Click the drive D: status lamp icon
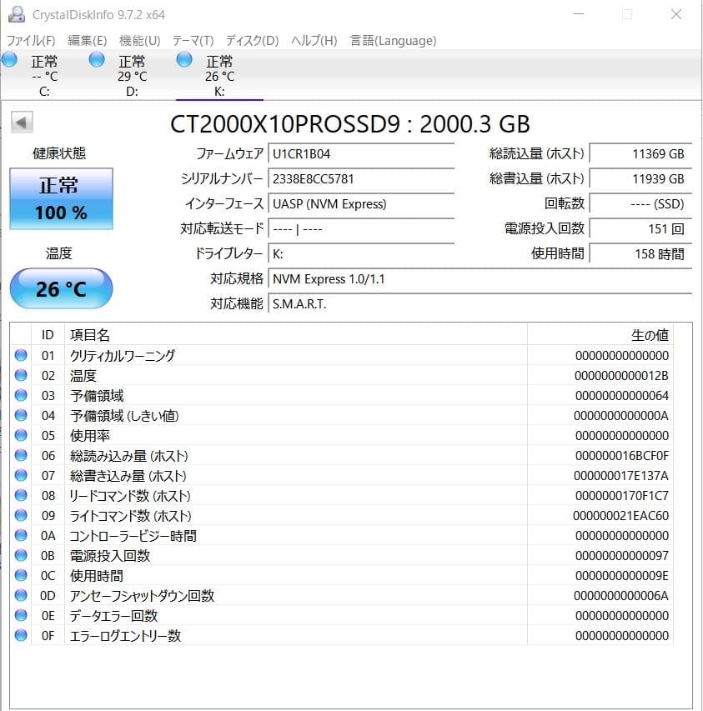703x711 pixels. click(96, 59)
